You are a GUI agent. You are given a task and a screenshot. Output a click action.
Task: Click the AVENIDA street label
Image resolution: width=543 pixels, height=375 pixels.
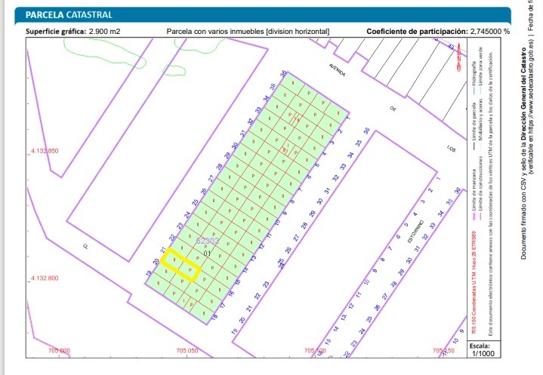tap(337, 71)
